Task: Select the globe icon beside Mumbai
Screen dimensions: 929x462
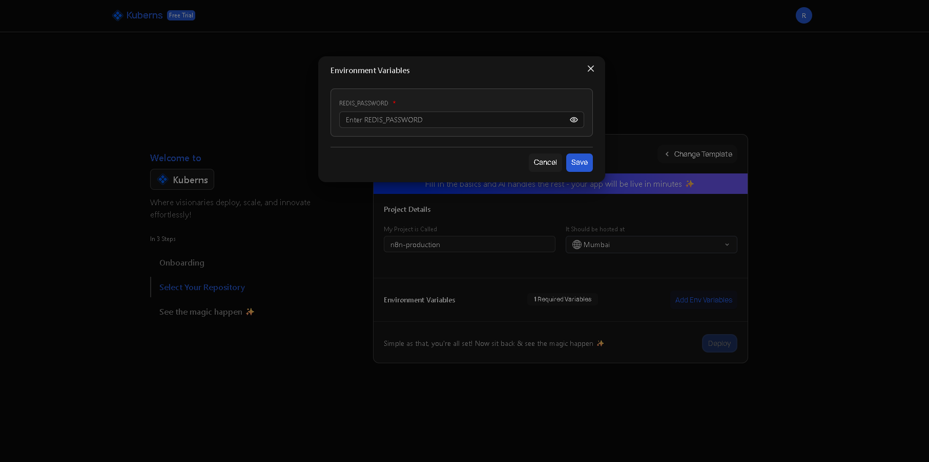Action: click(x=576, y=245)
